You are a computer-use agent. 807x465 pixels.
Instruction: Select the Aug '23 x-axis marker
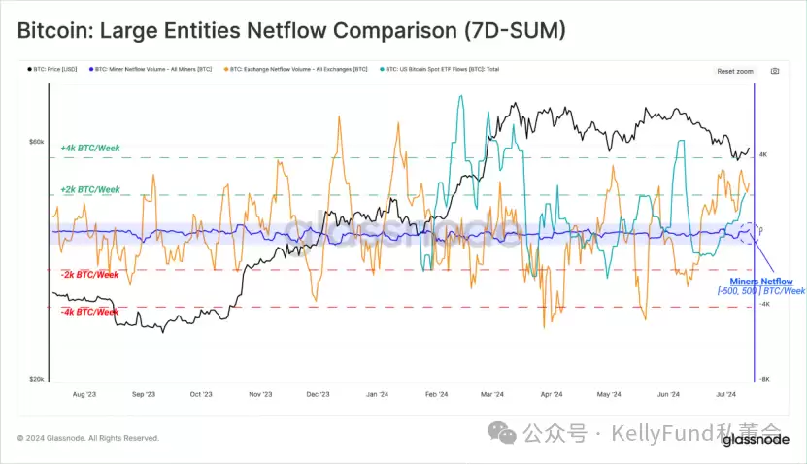pyautogui.click(x=84, y=395)
